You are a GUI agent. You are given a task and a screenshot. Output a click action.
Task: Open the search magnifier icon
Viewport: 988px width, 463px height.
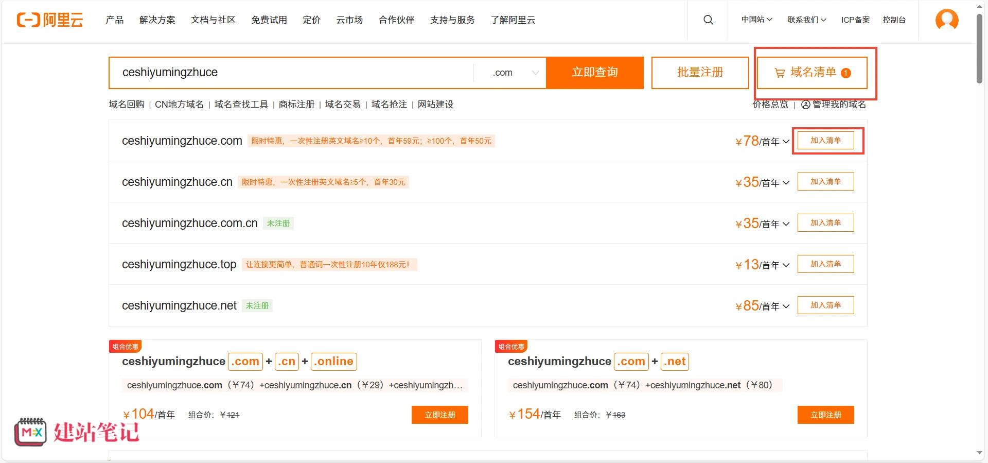(x=708, y=20)
